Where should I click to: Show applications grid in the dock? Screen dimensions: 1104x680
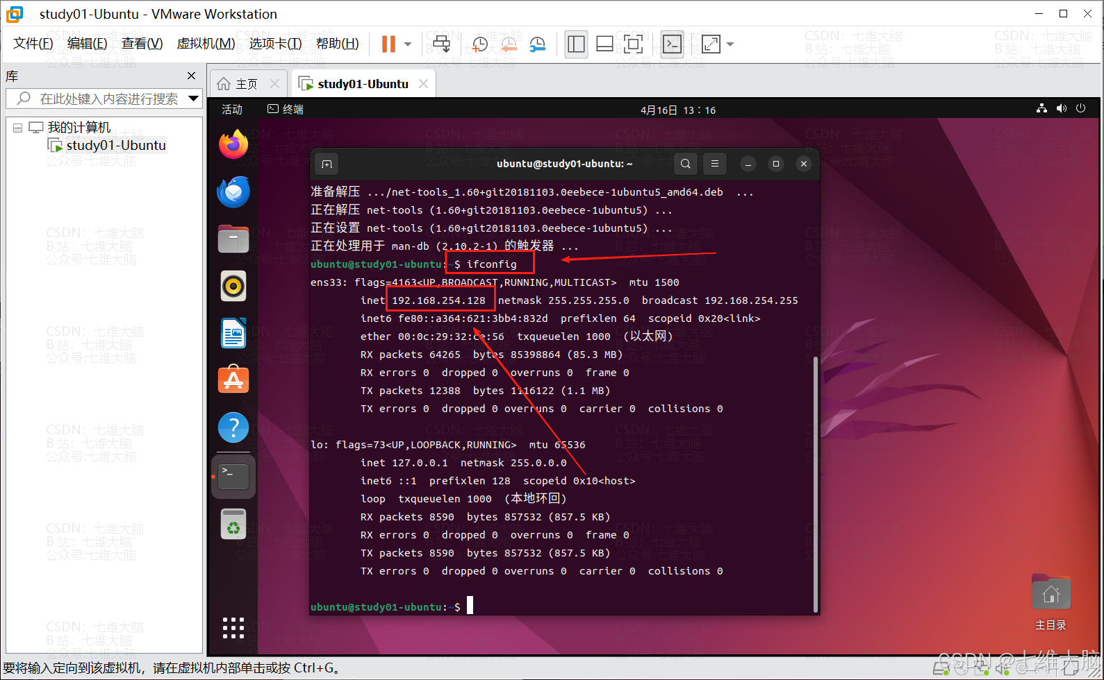(233, 628)
